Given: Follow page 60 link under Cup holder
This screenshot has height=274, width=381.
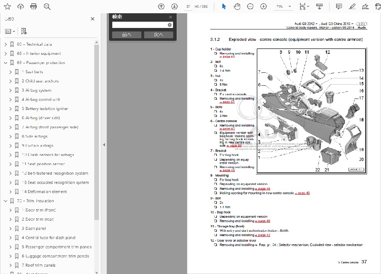Looking at the screenshot, I should tap(229, 57).
